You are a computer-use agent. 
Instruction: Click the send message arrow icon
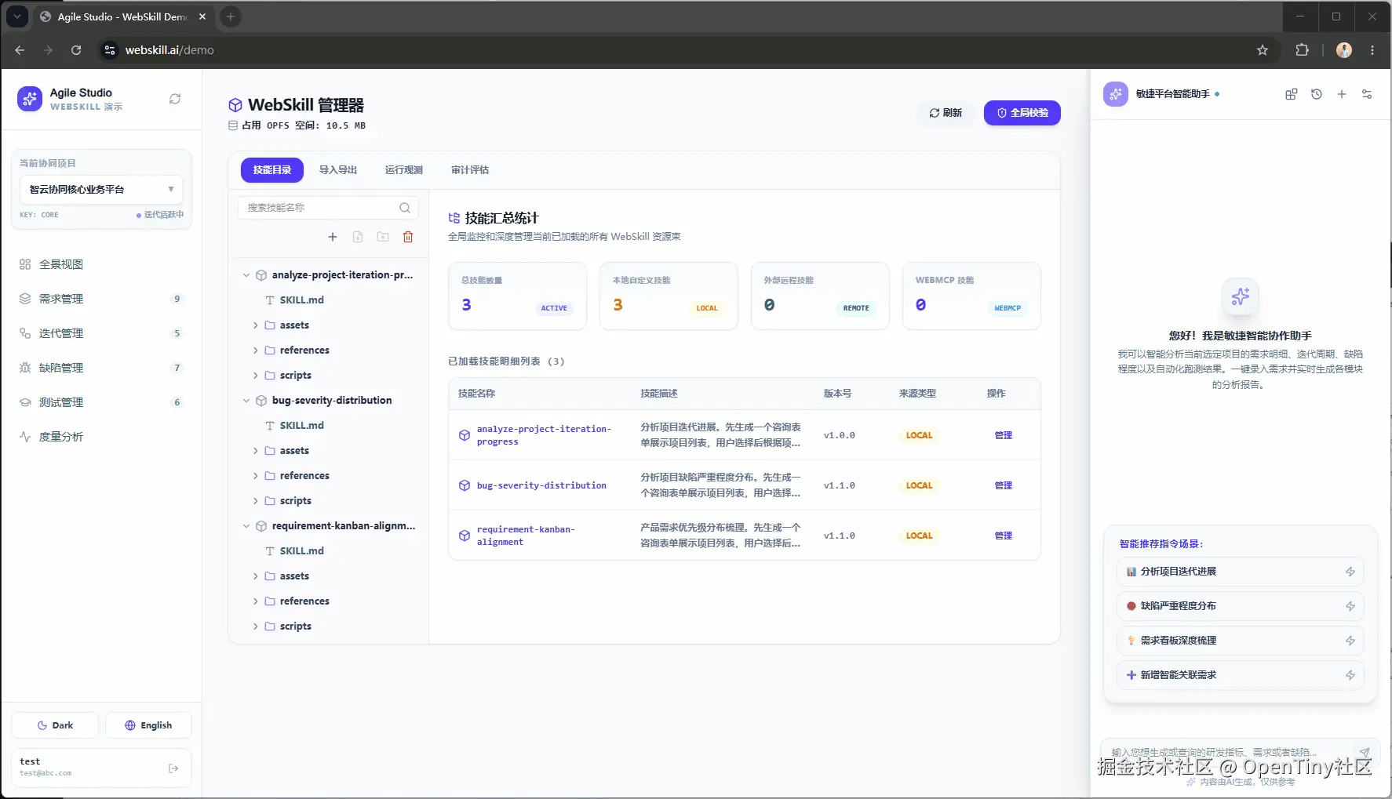point(1365,752)
